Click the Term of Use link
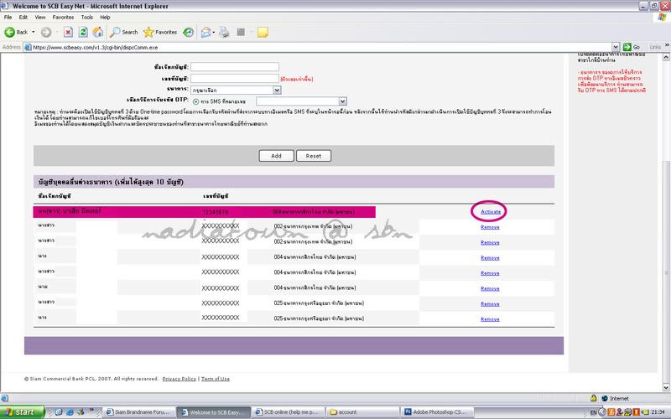Viewport: 671px width, 419px height. [x=216, y=379]
